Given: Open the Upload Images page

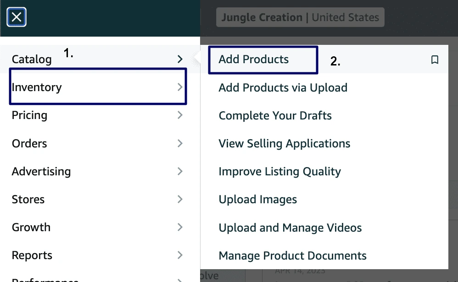Looking at the screenshot, I should coord(258,199).
